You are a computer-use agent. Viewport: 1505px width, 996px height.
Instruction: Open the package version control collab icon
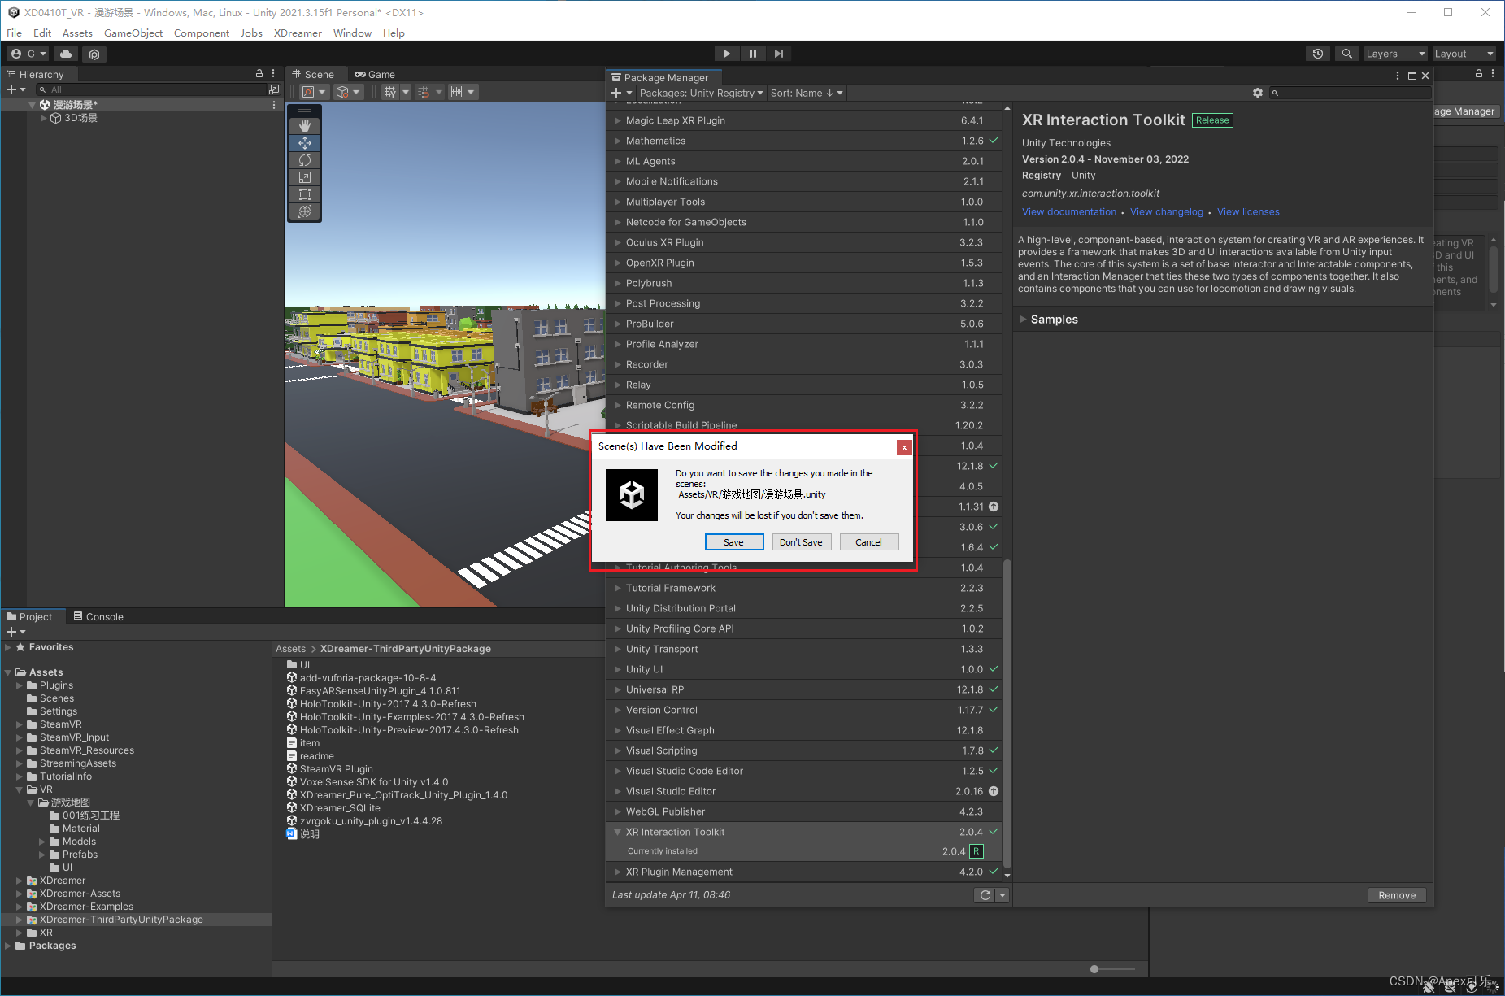[x=94, y=54]
